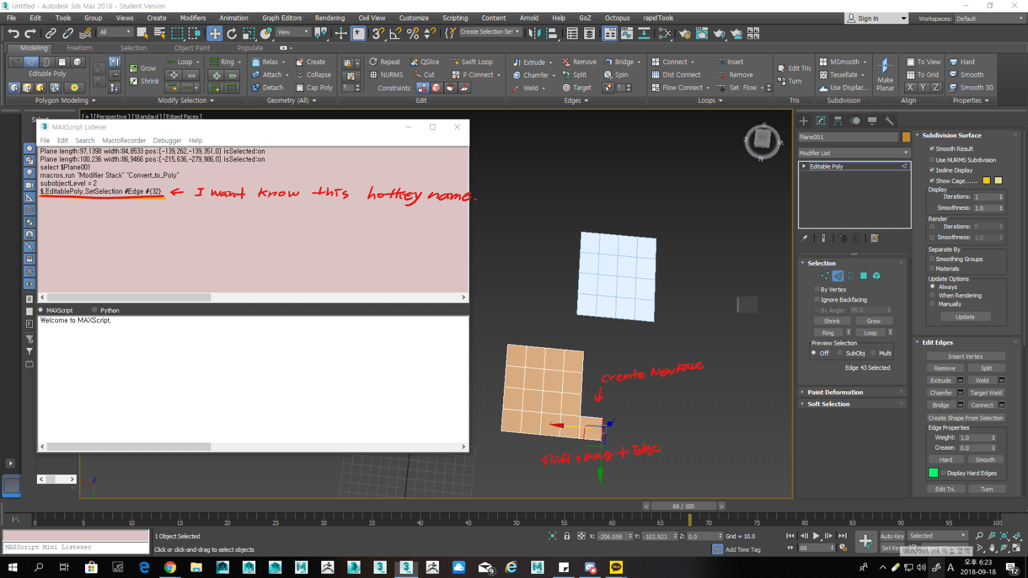The width and height of the screenshot is (1028, 578).
Task: Enable Use NURMS Subdivision checkbox
Action: pyautogui.click(x=932, y=160)
